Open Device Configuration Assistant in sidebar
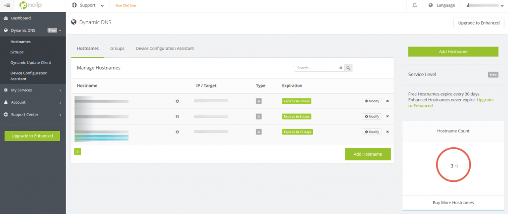508x214 pixels. pyautogui.click(x=29, y=76)
